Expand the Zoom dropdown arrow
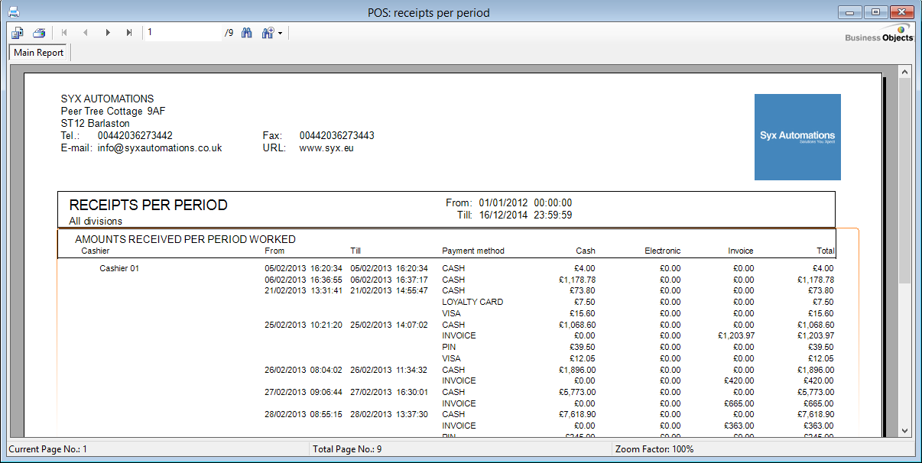The height and width of the screenshot is (463, 922). click(281, 34)
